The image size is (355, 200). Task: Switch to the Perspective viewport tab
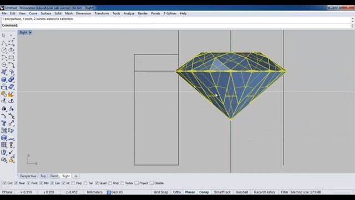(28, 176)
